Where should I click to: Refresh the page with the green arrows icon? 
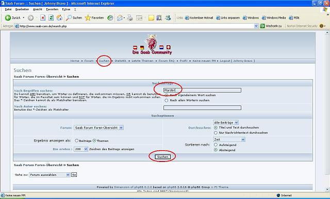click(x=51, y=18)
